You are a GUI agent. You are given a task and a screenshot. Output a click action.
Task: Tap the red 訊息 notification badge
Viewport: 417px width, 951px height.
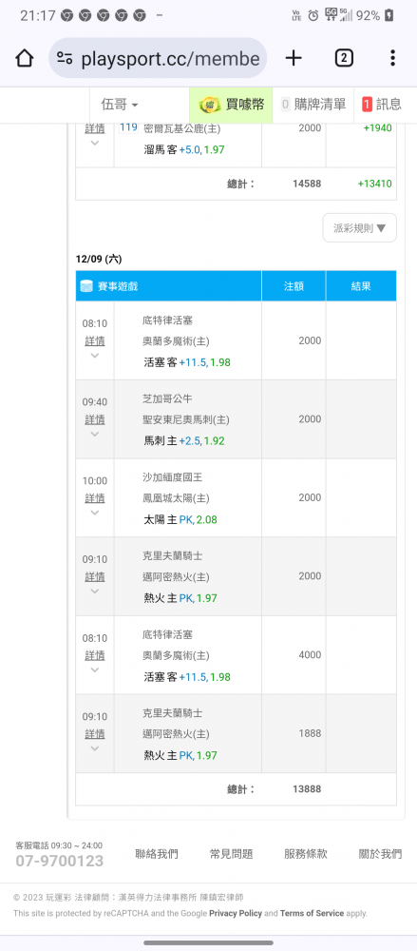367,105
